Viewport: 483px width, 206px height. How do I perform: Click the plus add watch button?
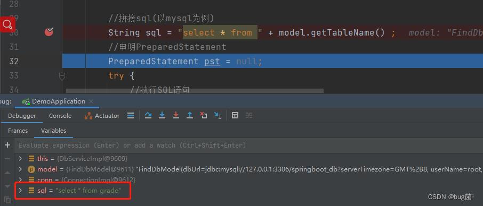7,145
